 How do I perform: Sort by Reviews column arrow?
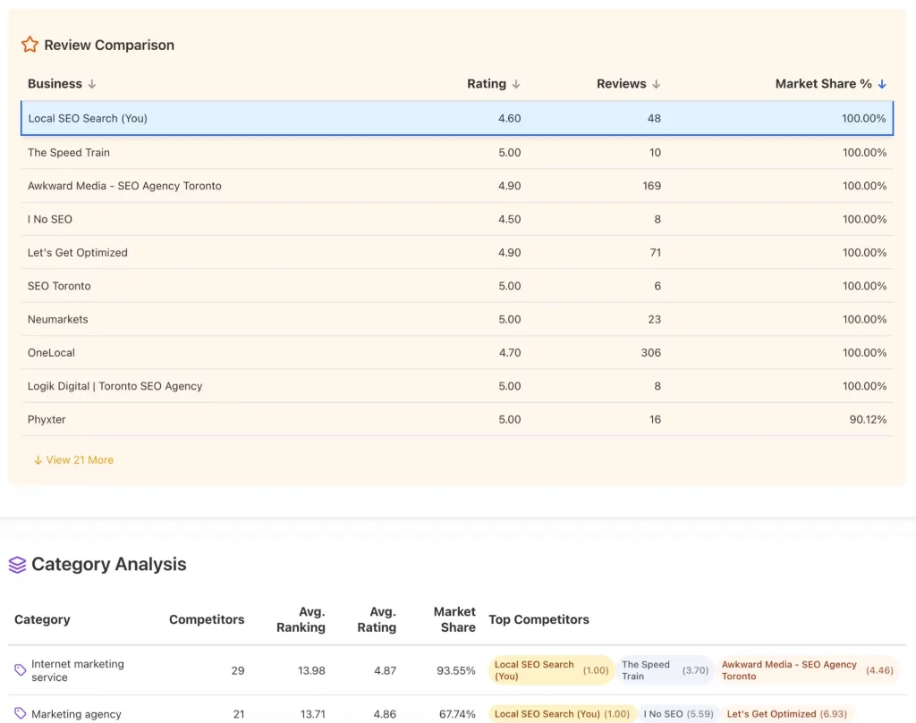coord(656,84)
